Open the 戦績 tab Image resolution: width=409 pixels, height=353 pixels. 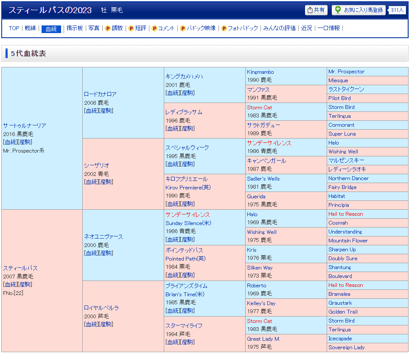click(x=30, y=28)
